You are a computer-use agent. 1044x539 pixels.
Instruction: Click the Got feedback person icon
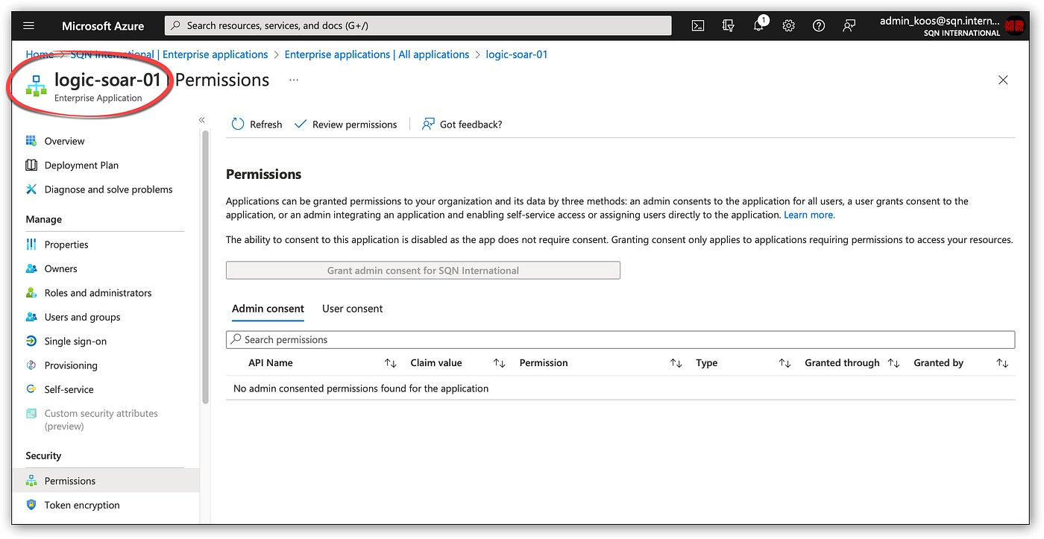pyautogui.click(x=428, y=124)
